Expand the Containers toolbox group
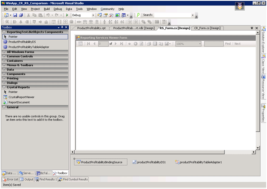Viewport: 267px width, 189px height. coord(4,61)
